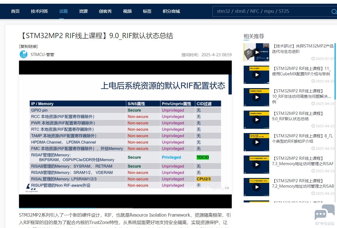Open the 视频 video section
This screenshot has height=228, width=337.
(127, 11)
